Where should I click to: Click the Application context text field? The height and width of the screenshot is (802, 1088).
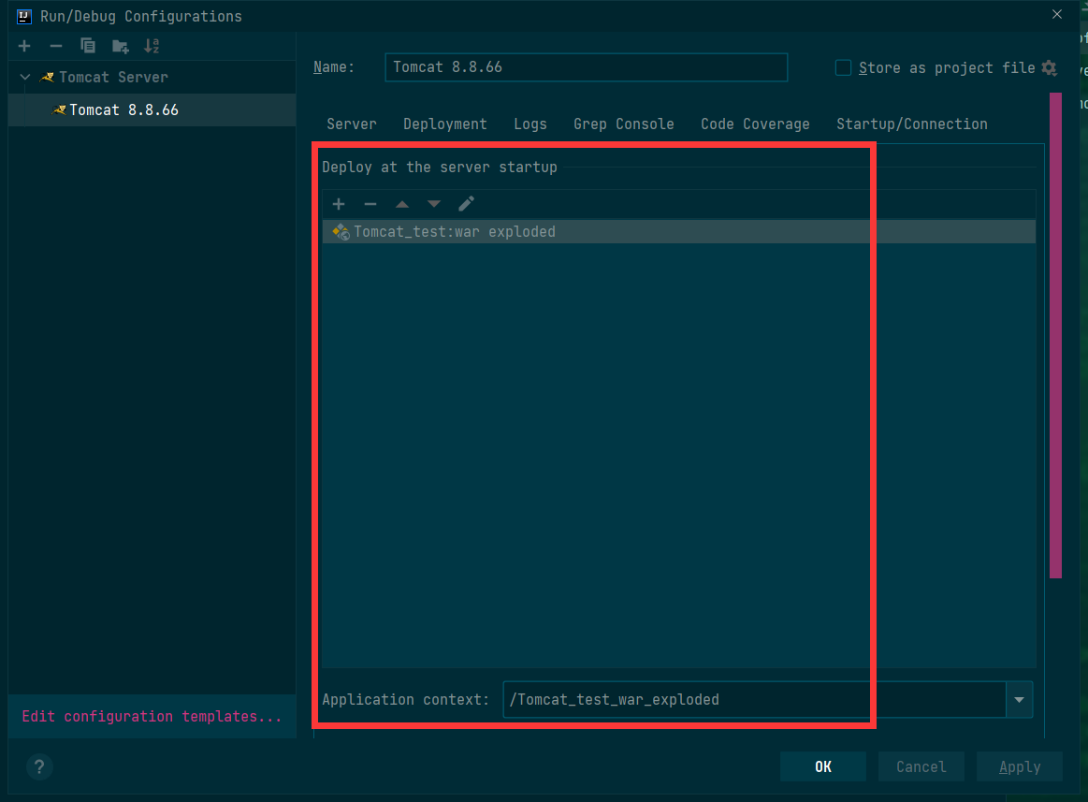[x=754, y=699]
